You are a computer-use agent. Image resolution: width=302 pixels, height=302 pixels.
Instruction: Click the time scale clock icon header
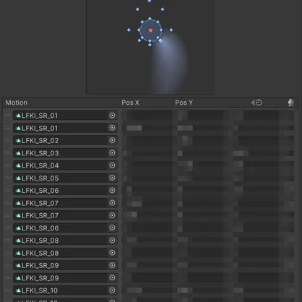point(256,103)
